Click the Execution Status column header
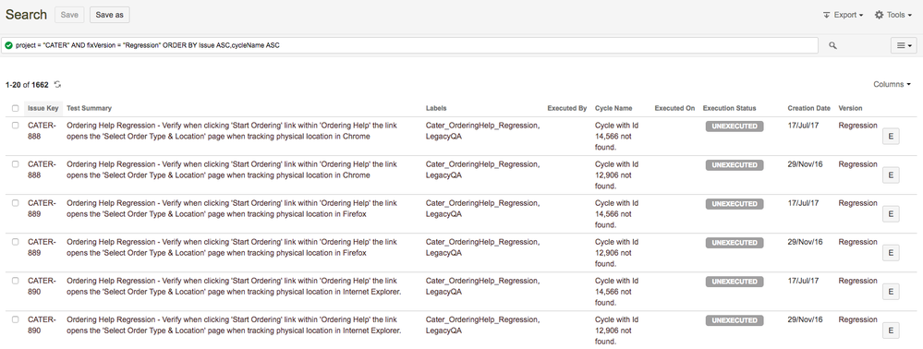 tap(729, 108)
